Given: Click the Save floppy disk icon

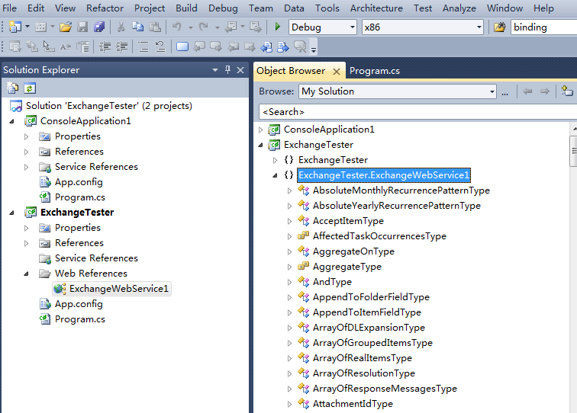Looking at the screenshot, I should (x=82, y=27).
